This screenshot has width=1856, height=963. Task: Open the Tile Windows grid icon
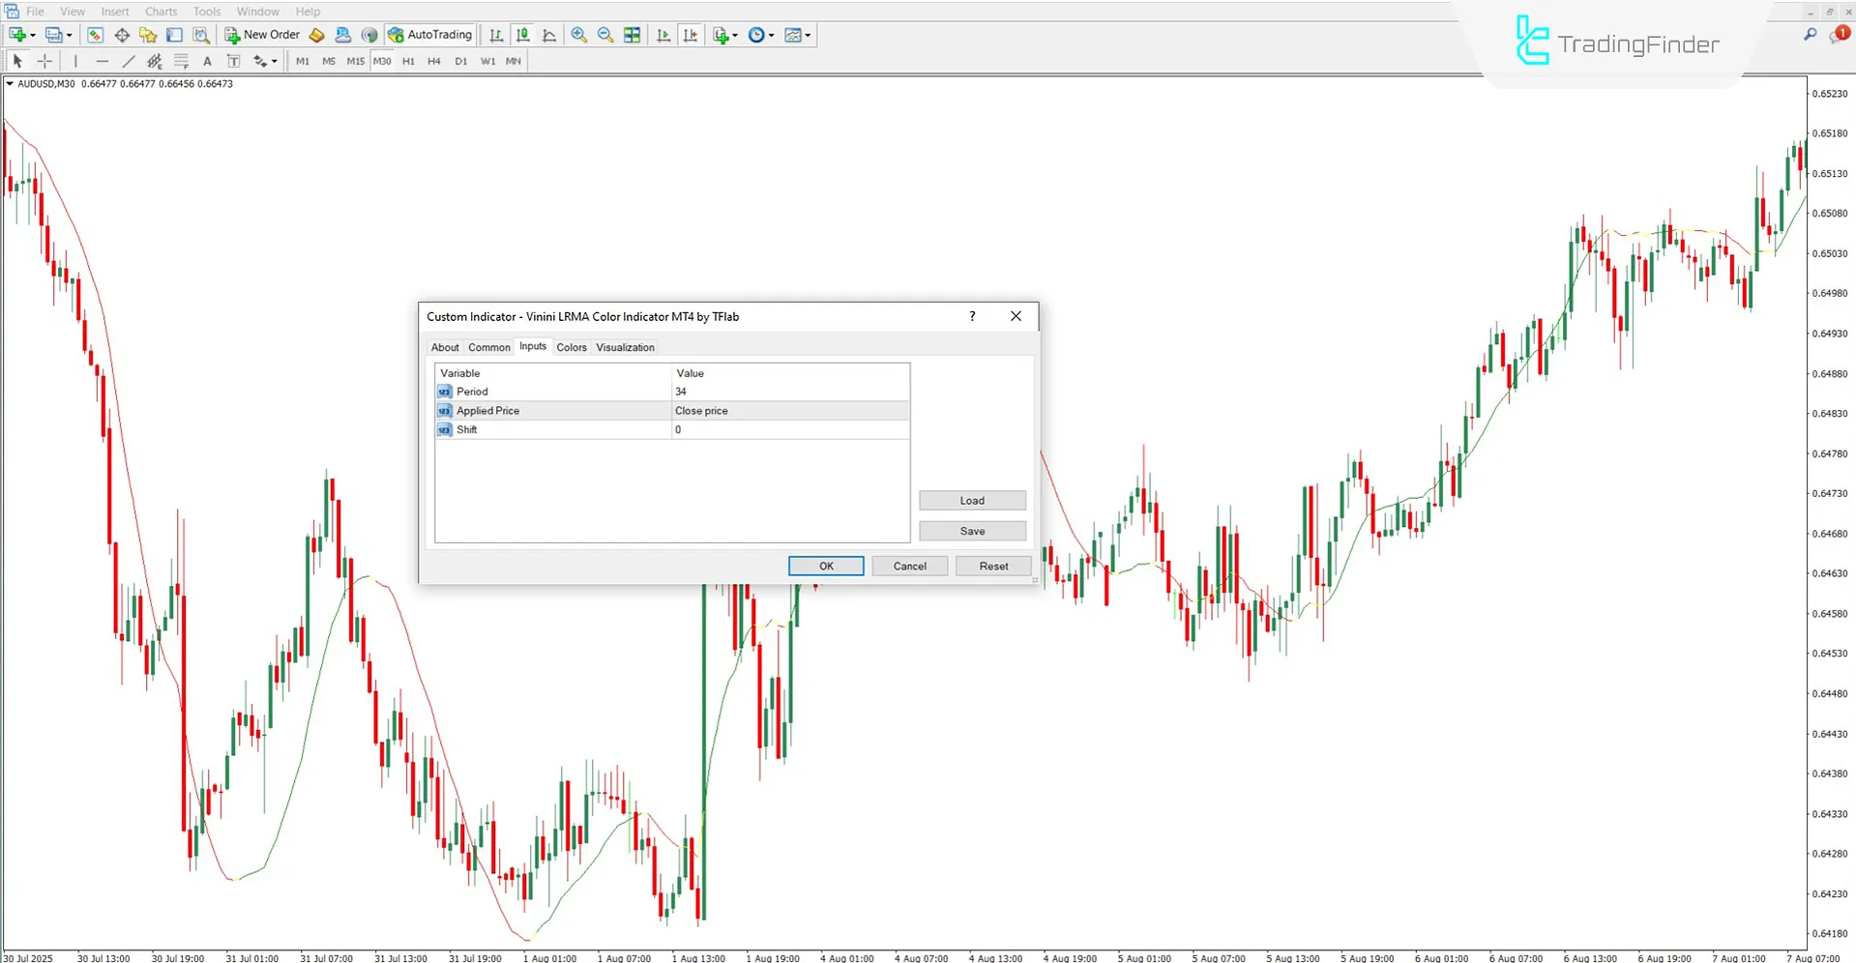[633, 35]
